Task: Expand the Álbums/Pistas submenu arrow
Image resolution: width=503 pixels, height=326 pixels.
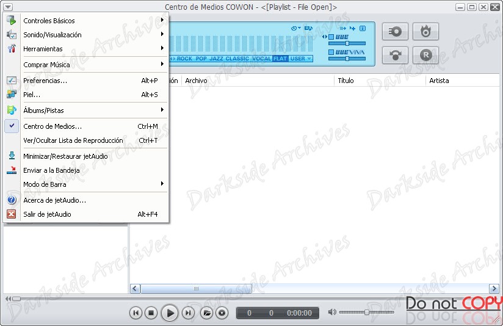Action: (x=162, y=110)
